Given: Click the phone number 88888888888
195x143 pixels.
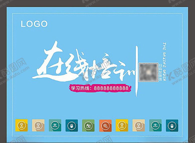Looking at the screenshot, I should (x=111, y=88).
